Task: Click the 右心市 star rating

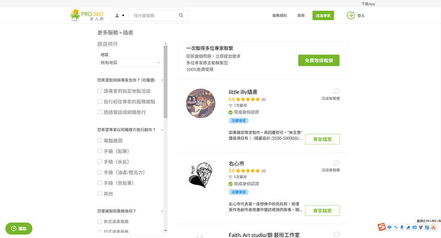Action: [x=248, y=171]
